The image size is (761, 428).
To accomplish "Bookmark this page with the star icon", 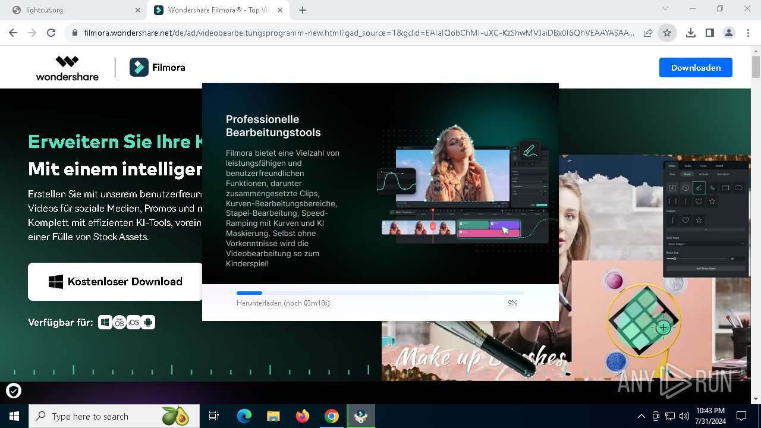I will click(667, 33).
